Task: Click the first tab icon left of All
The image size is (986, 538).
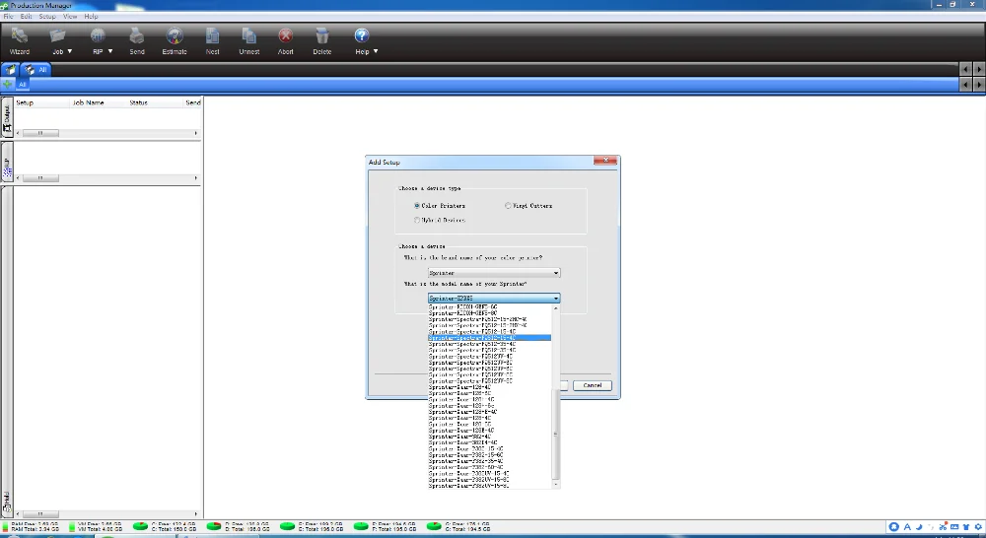Action: [11, 70]
